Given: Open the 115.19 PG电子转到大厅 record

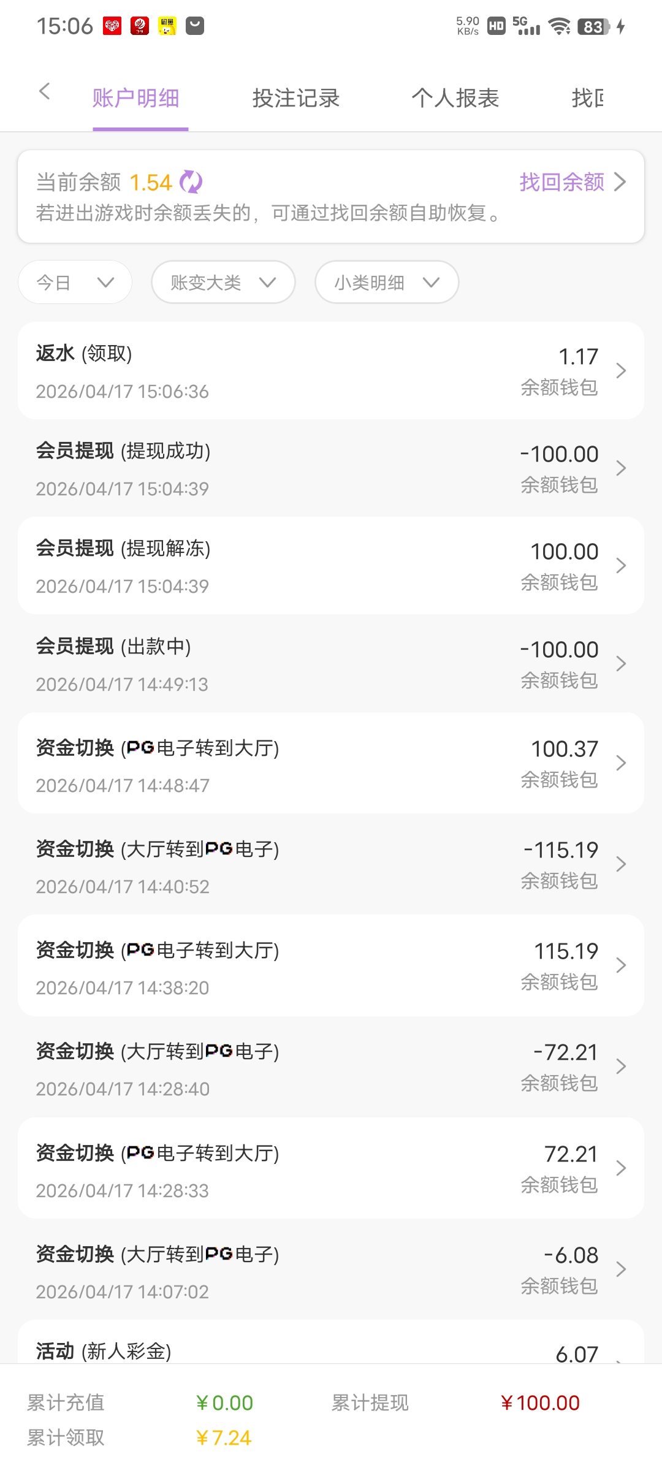Looking at the screenshot, I should click(331, 965).
